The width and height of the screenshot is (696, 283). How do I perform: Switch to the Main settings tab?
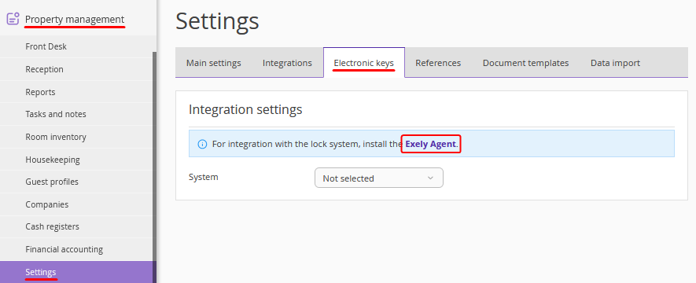click(213, 63)
